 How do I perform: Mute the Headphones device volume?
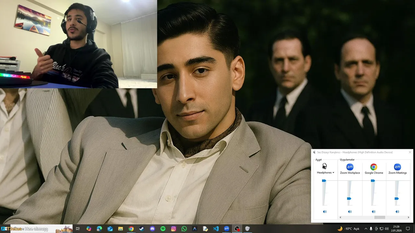[x=325, y=212]
